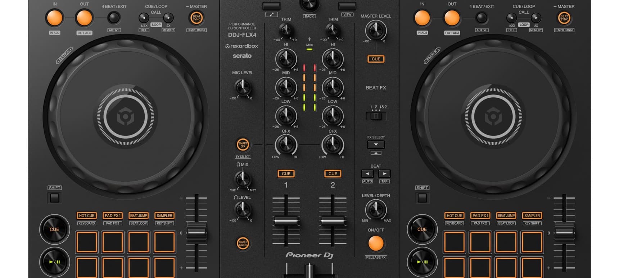Click the BEAT right arrow TAP button
The height and width of the screenshot is (278, 619).
pyautogui.click(x=384, y=173)
